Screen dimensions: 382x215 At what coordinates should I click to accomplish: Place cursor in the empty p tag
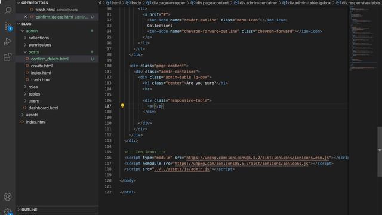(x=155, y=106)
